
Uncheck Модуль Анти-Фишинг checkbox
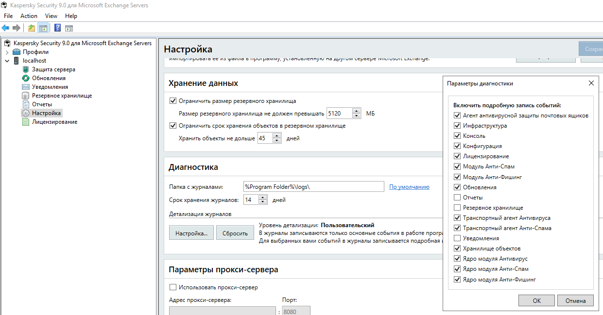coord(457,177)
